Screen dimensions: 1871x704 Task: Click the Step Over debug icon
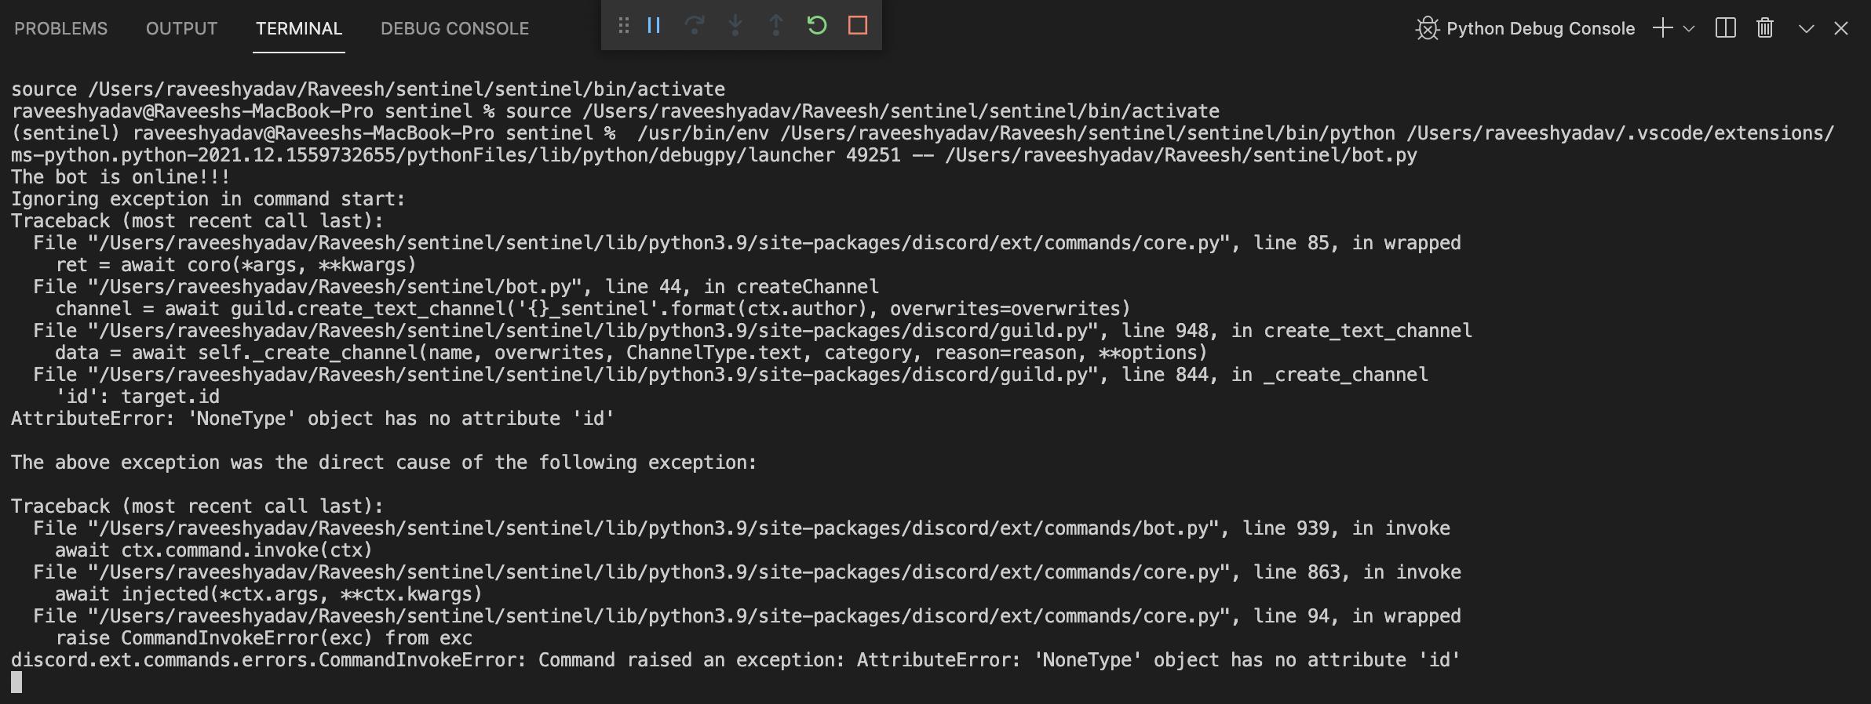pos(695,26)
